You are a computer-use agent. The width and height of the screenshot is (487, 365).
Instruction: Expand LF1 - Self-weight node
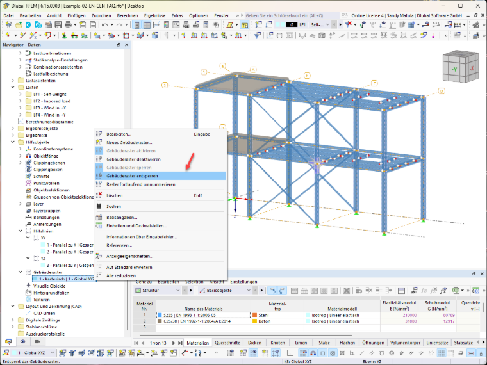tap(21, 94)
